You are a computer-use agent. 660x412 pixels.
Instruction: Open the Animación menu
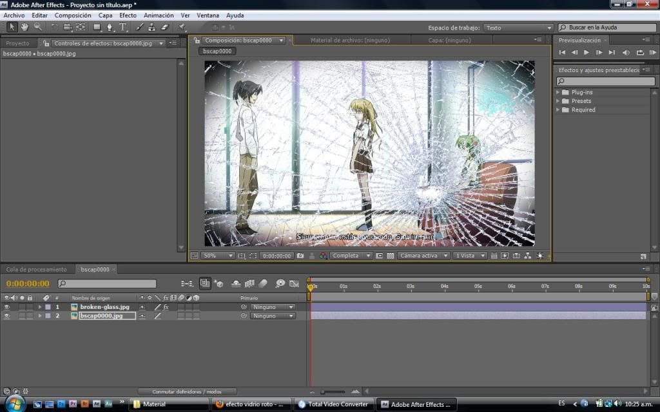click(159, 15)
